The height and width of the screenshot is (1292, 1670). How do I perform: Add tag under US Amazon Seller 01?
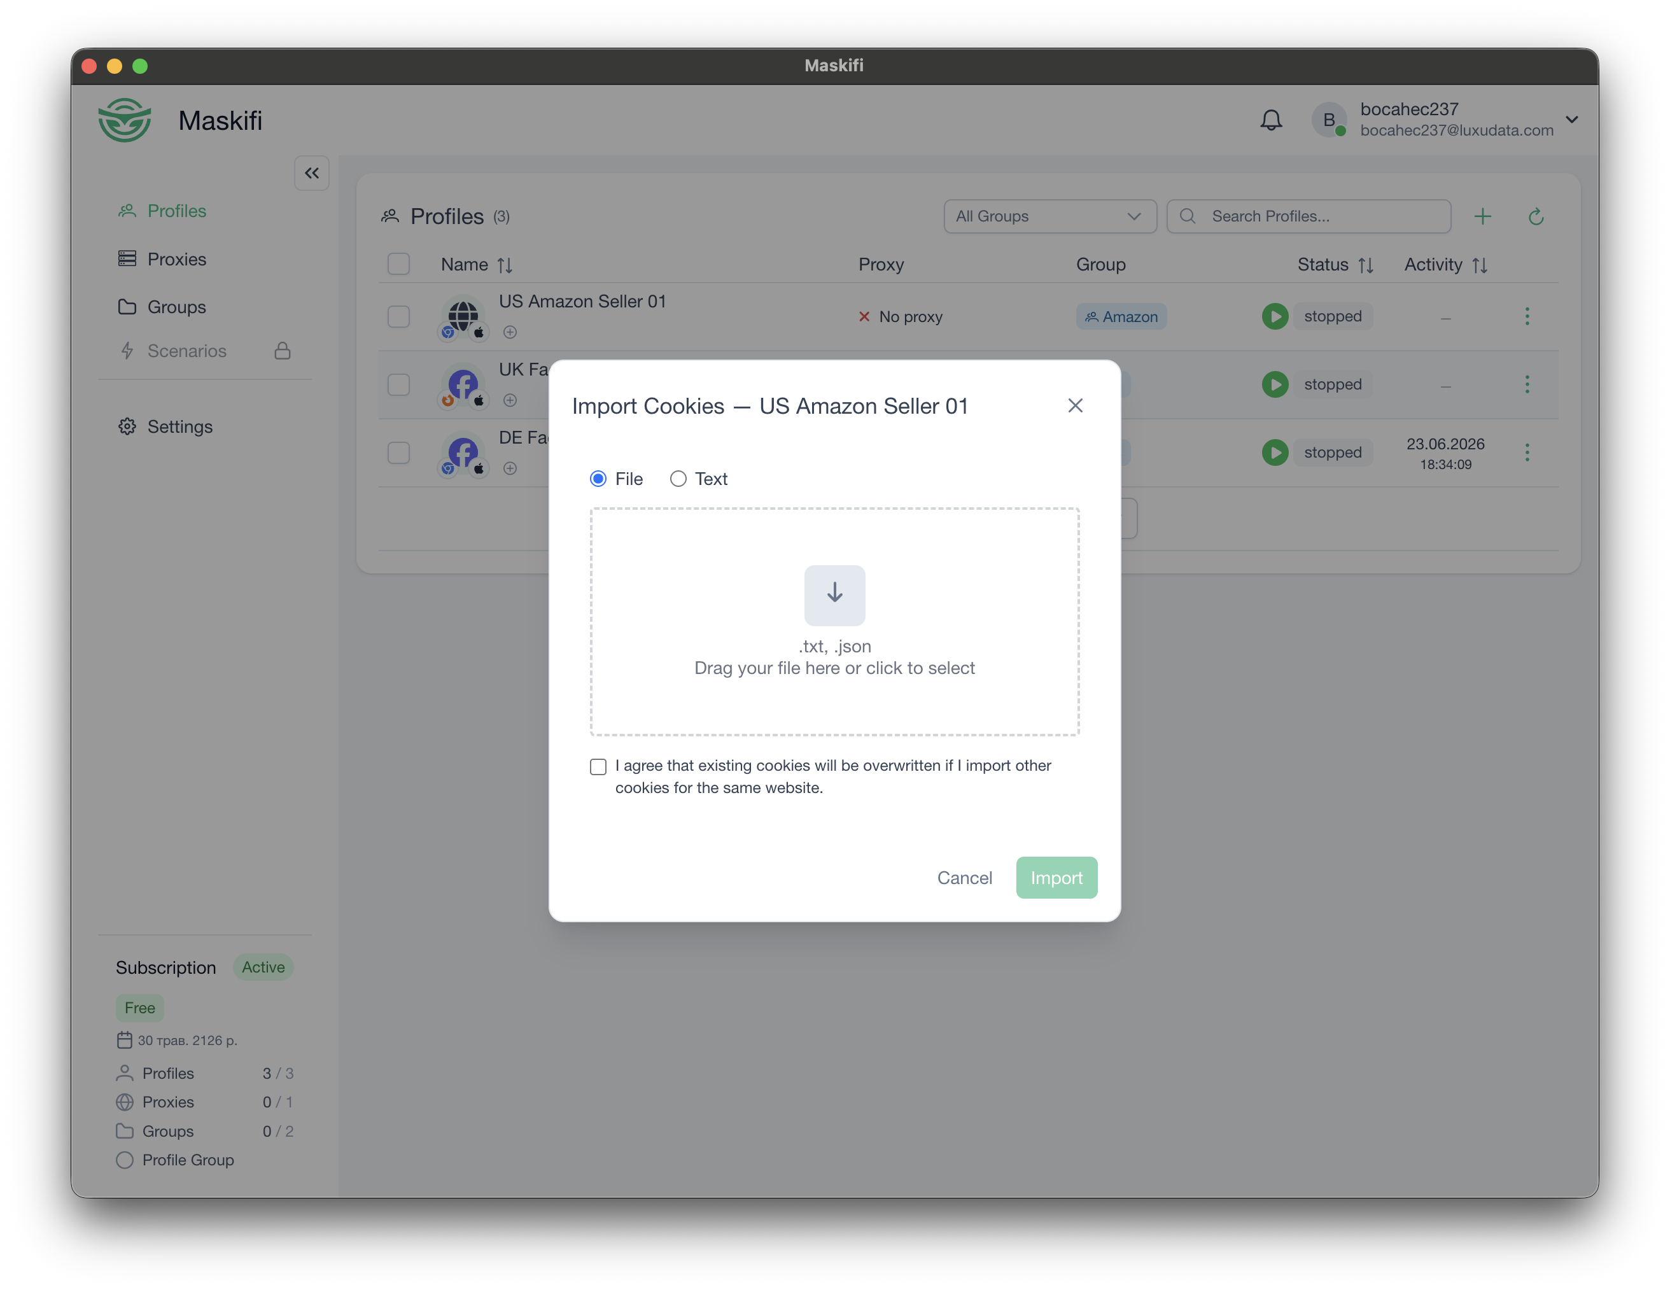pos(510,333)
